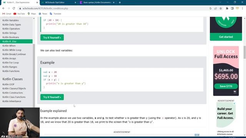Click the Unlock Full Access ad banner

[x=226, y=71]
